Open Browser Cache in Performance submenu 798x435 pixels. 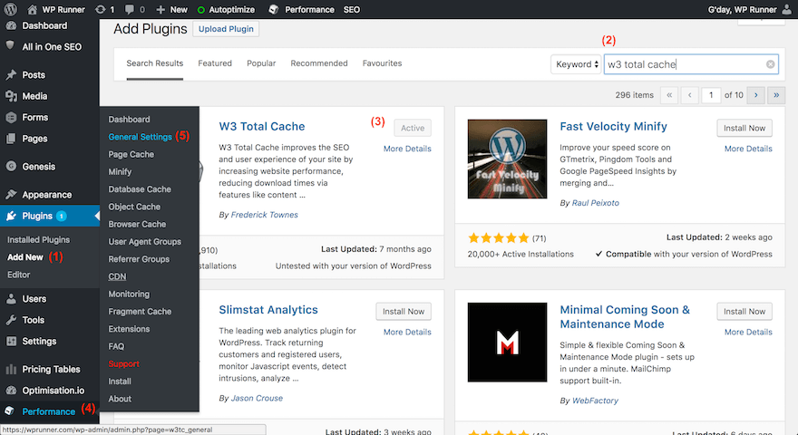[137, 225]
